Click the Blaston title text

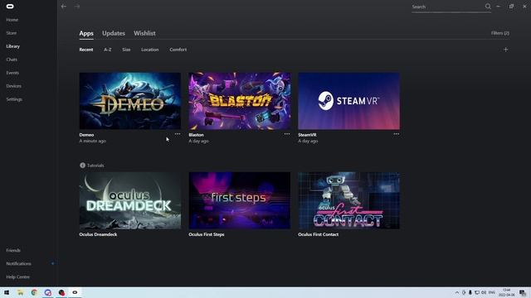(x=196, y=135)
